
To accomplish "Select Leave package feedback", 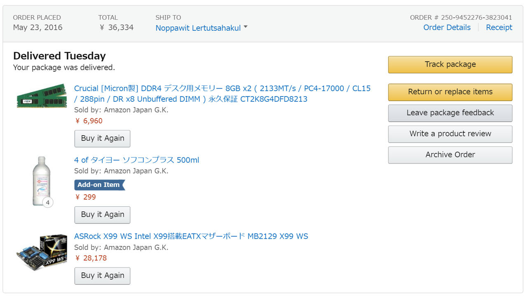I will pyautogui.click(x=450, y=113).
